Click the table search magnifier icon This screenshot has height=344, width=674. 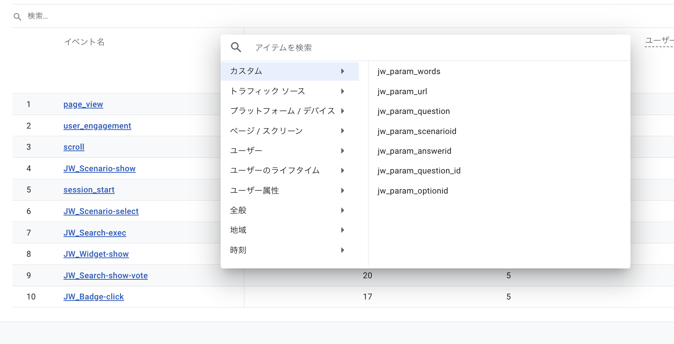point(17,16)
